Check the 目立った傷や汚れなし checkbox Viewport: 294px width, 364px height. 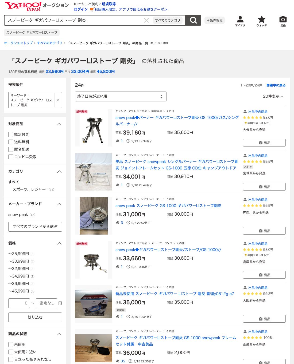click(11, 359)
